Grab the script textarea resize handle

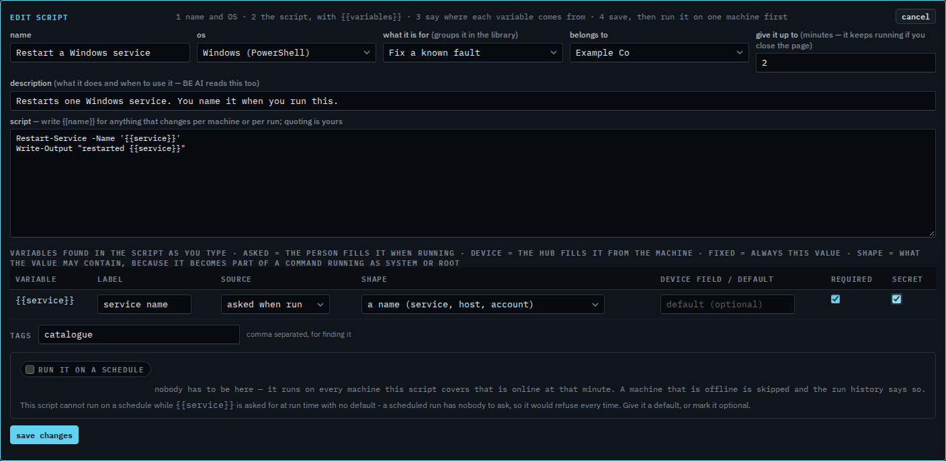tap(931, 233)
